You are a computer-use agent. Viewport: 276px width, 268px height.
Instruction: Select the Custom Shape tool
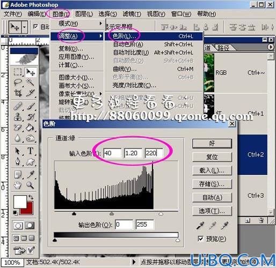[x=30, y=162]
